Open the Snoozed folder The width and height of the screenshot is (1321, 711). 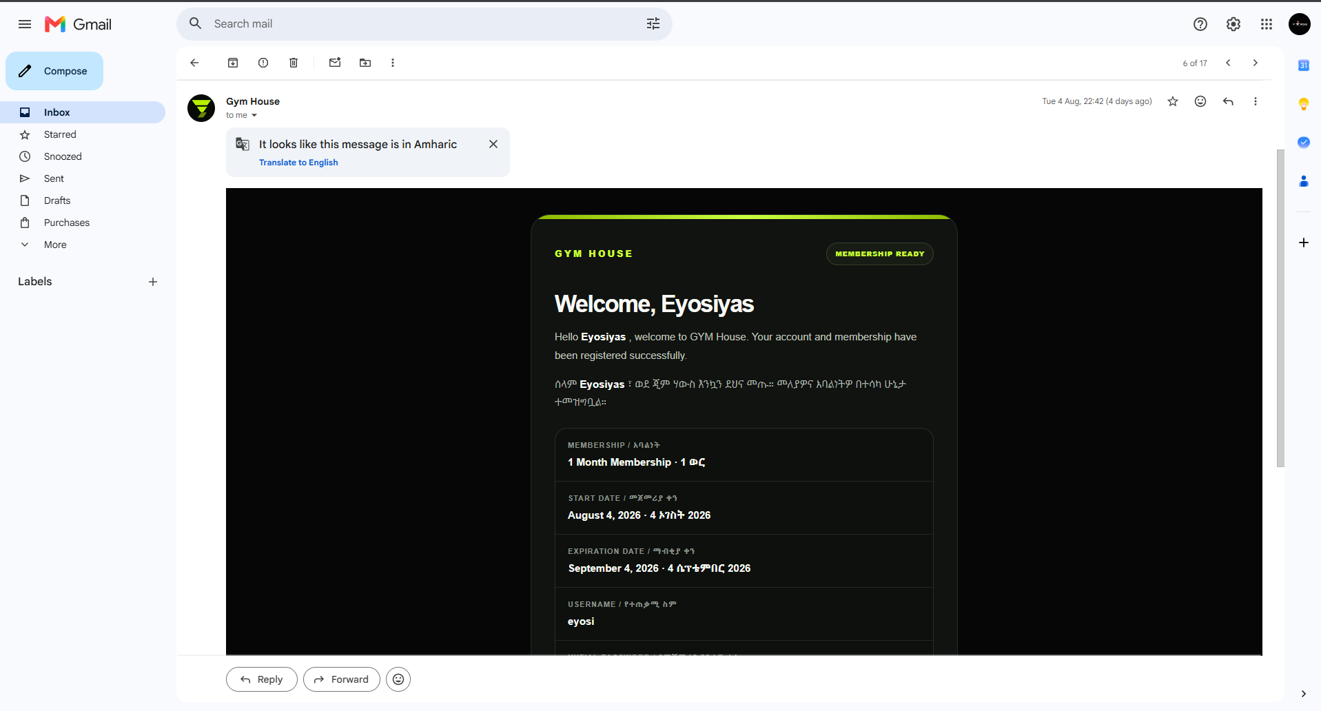(83, 156)
